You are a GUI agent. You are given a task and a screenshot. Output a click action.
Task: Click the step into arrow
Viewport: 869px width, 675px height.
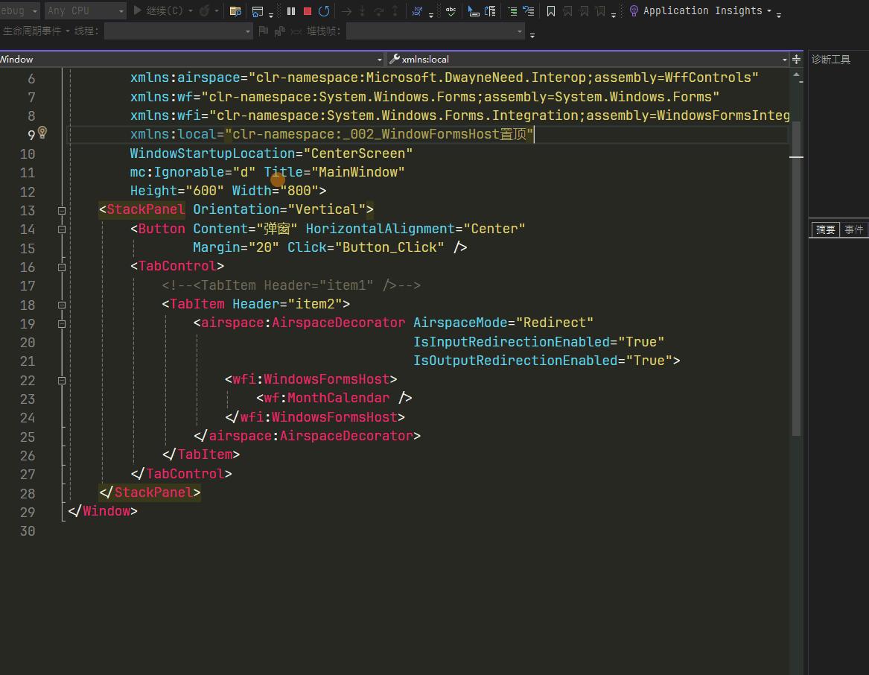(x=362, y=10)
